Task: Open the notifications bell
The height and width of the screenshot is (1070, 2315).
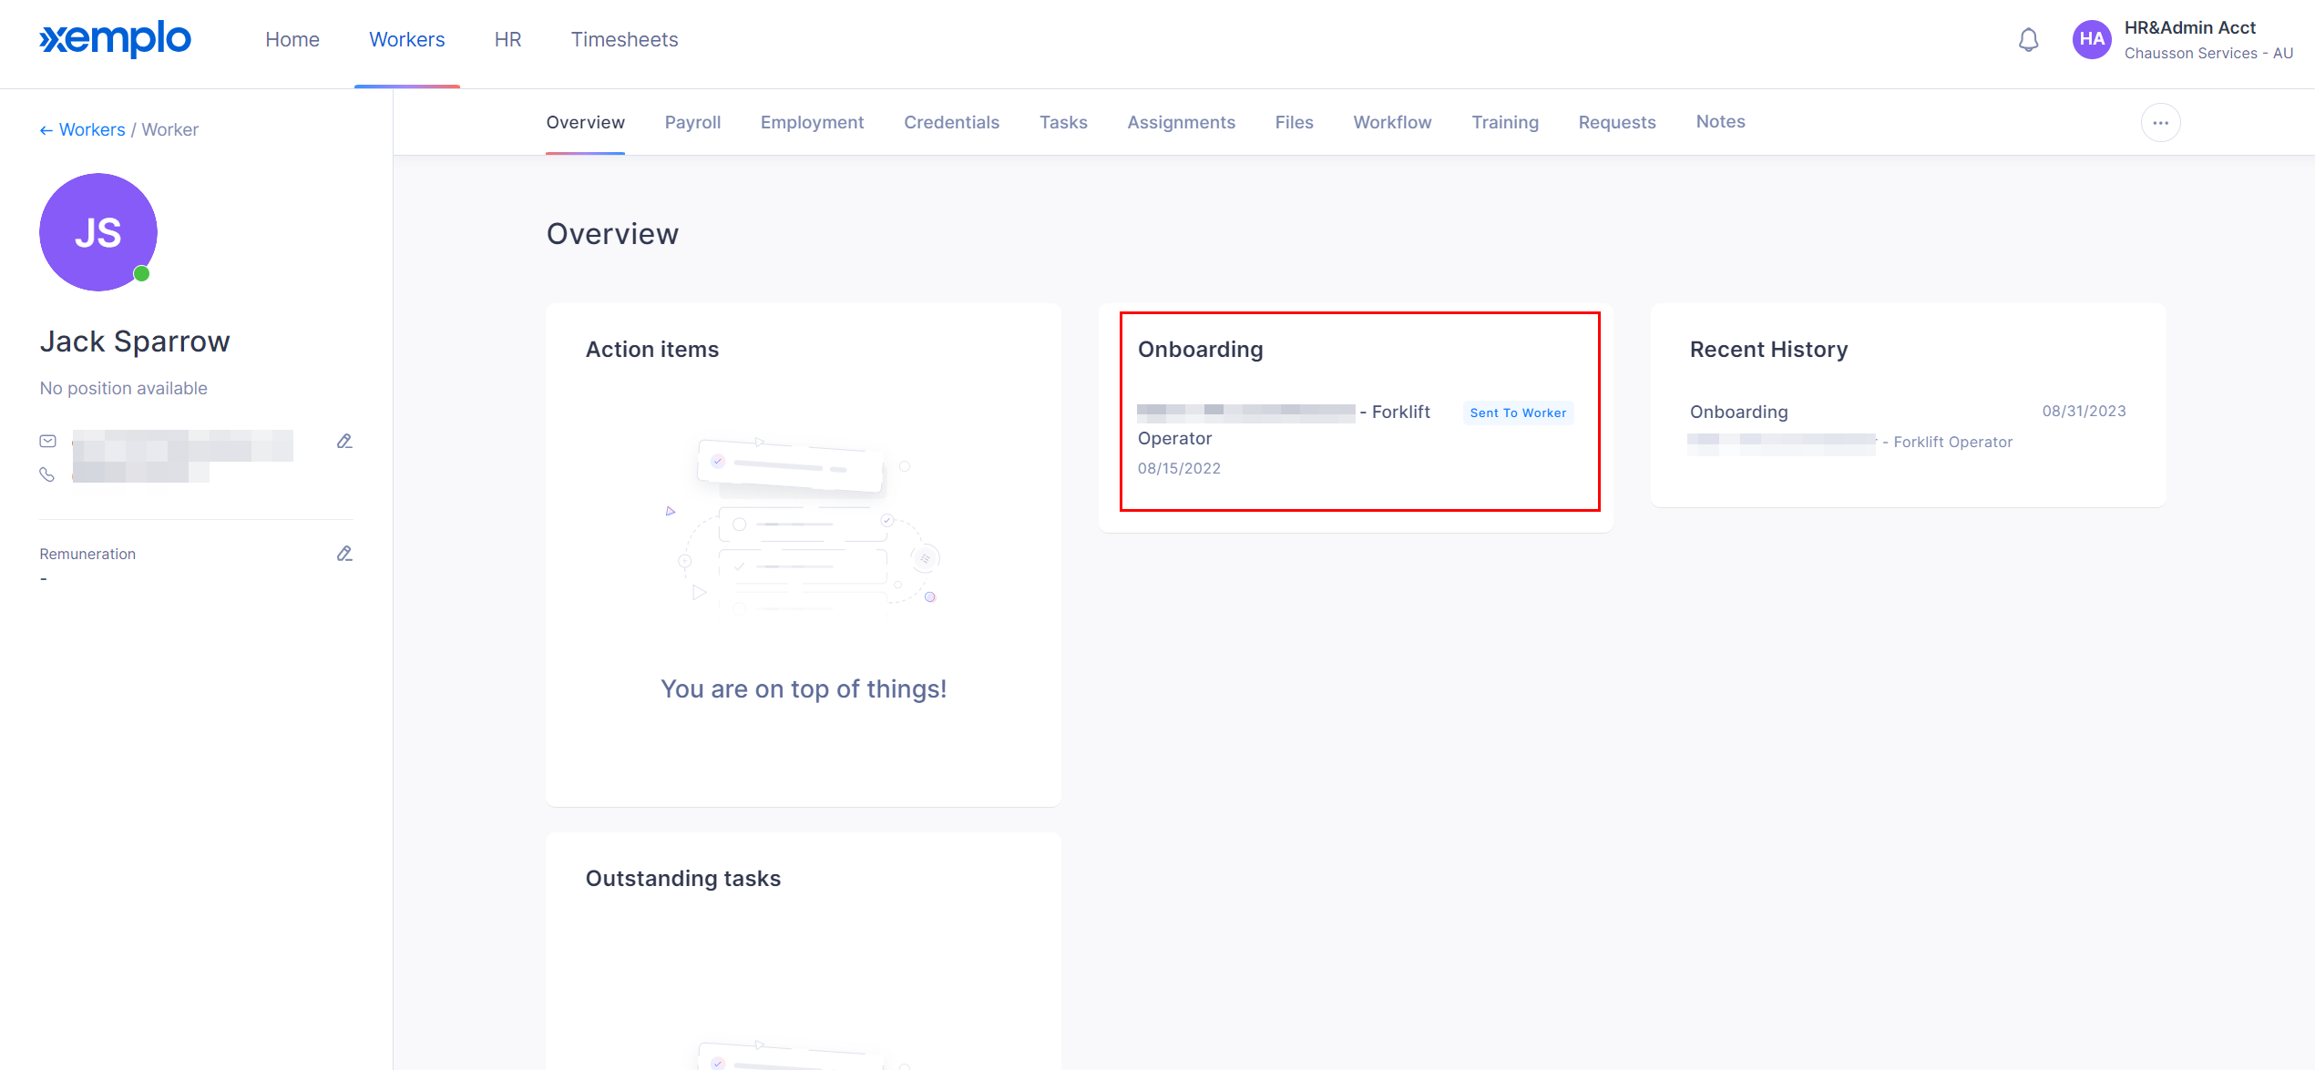Action: pos(2028,40)
